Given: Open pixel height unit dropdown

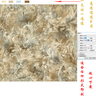Looking at the screenshot, I should (x=93, y=41).
